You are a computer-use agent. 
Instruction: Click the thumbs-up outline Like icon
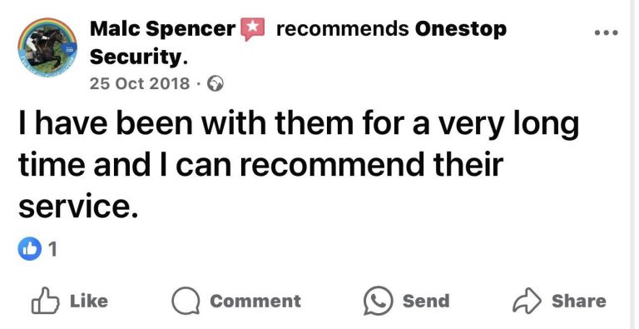pos(45,301)
